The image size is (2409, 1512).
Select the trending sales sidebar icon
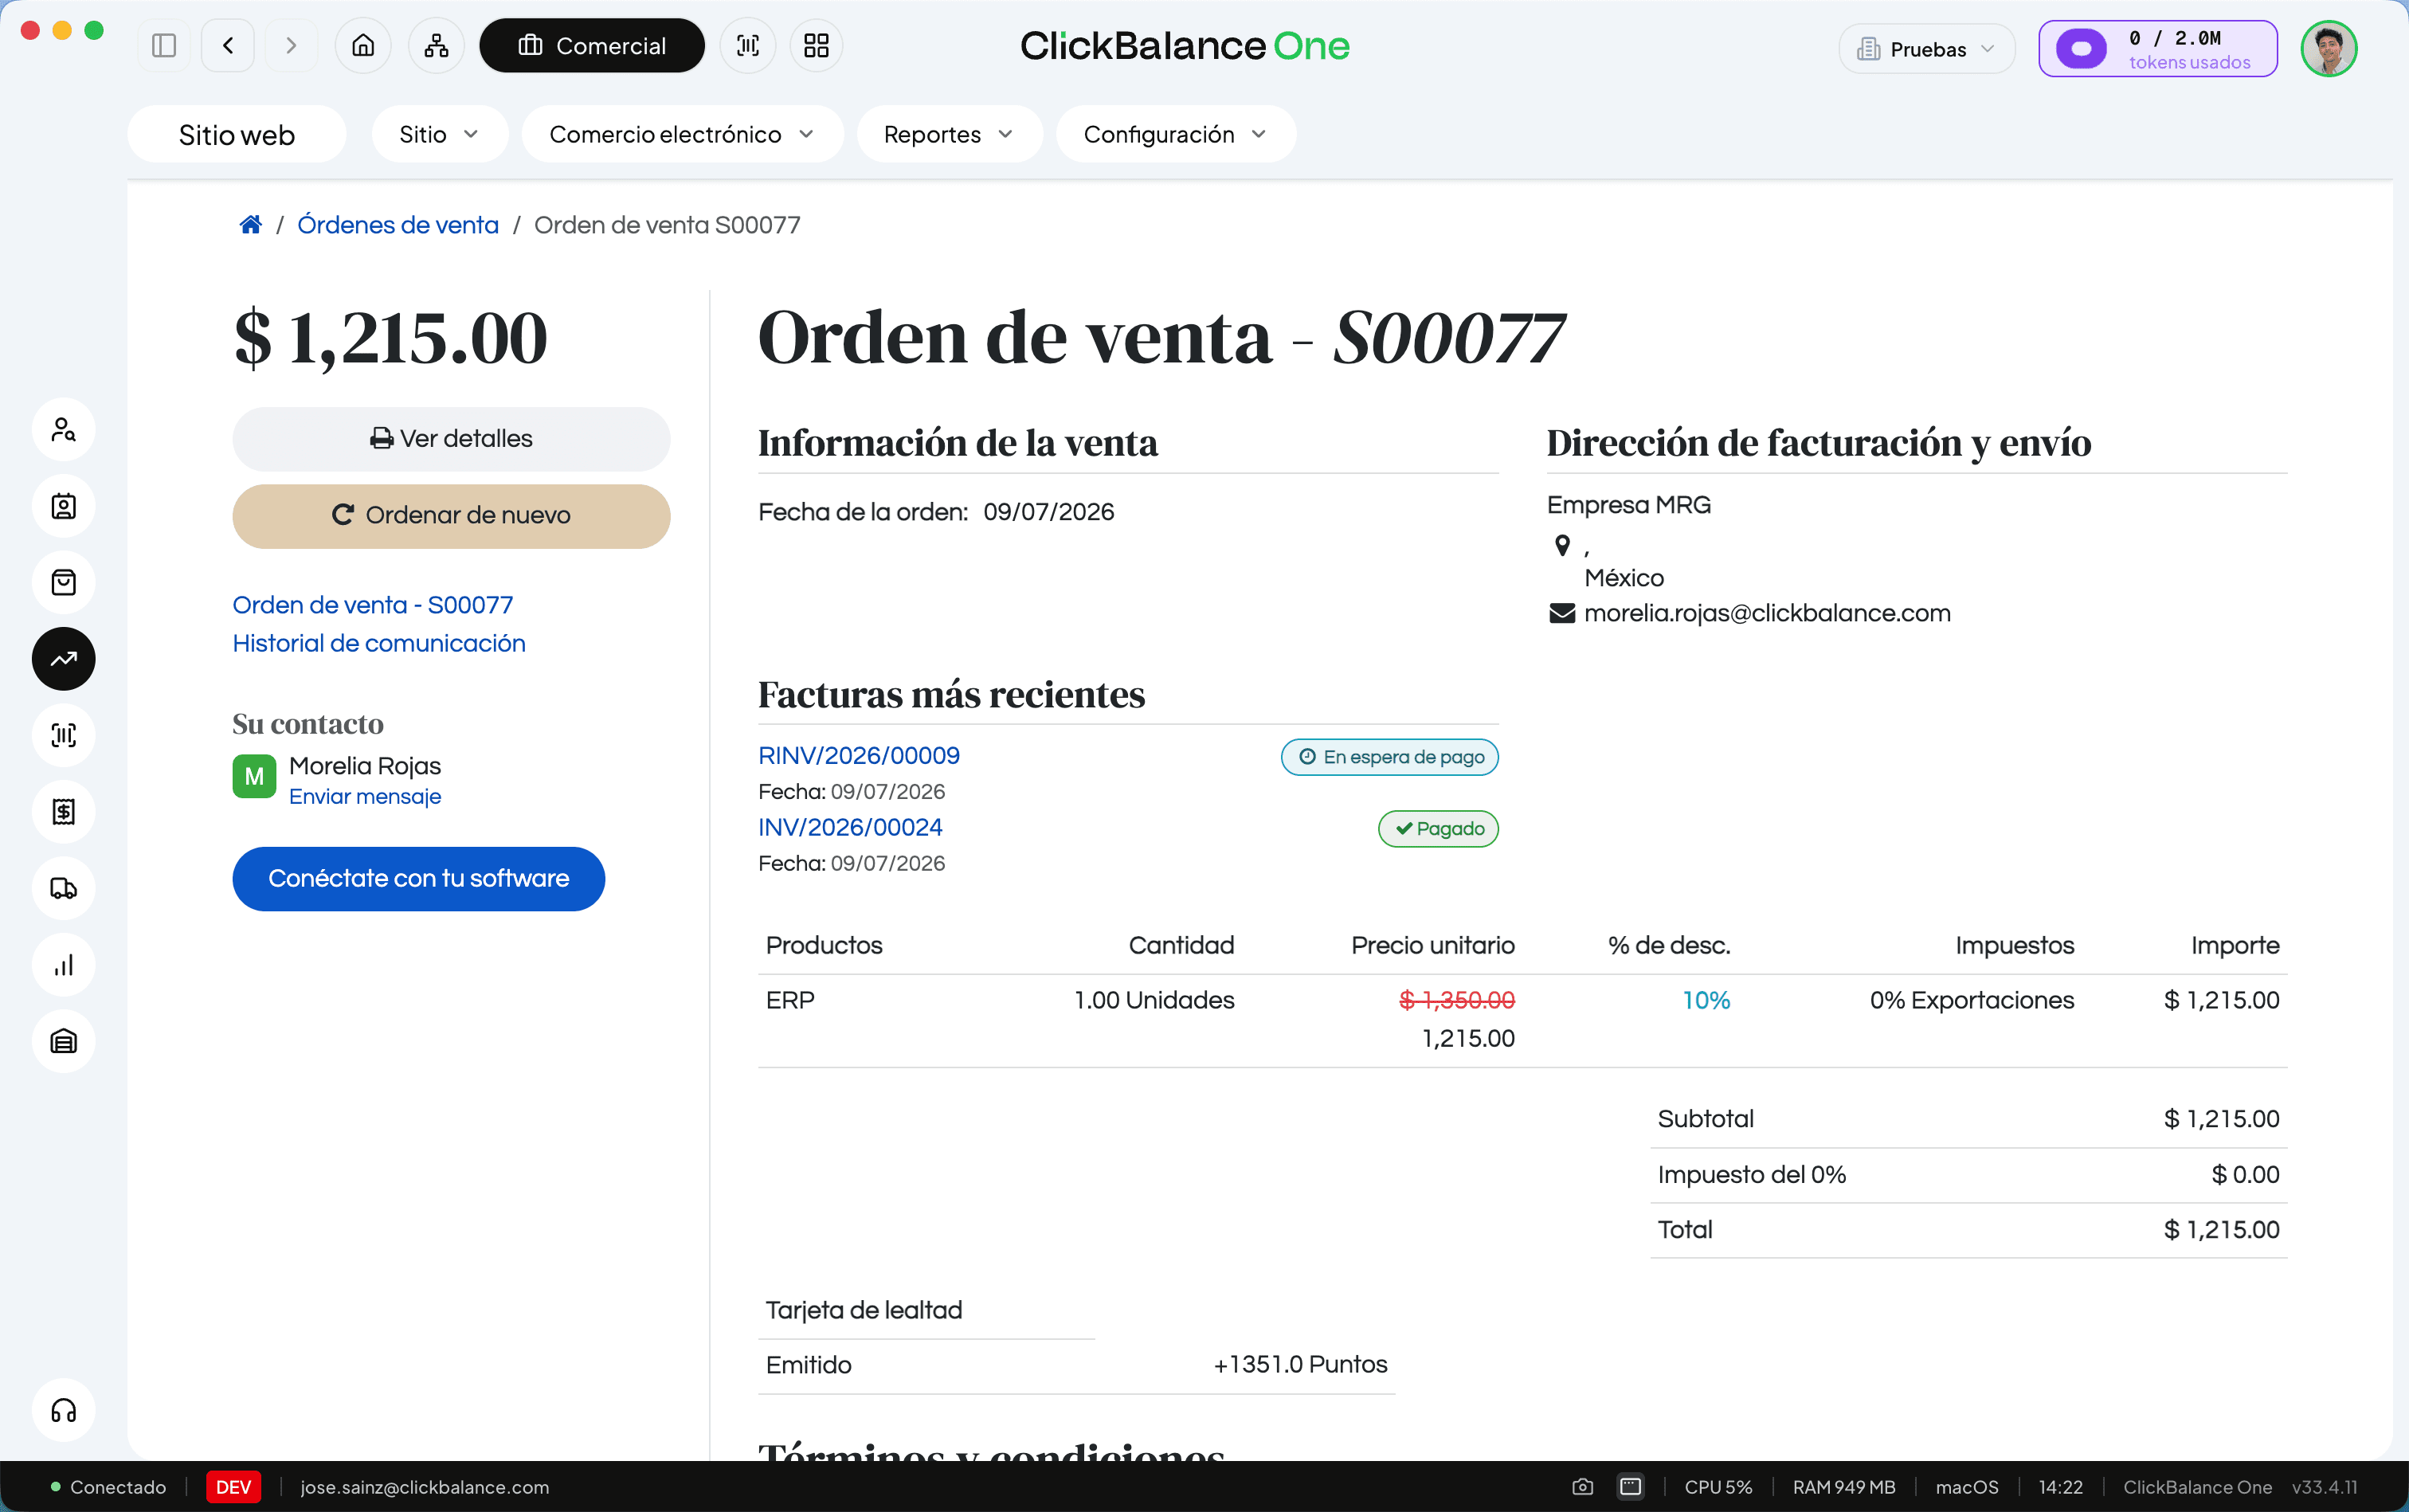click(64, 659)
